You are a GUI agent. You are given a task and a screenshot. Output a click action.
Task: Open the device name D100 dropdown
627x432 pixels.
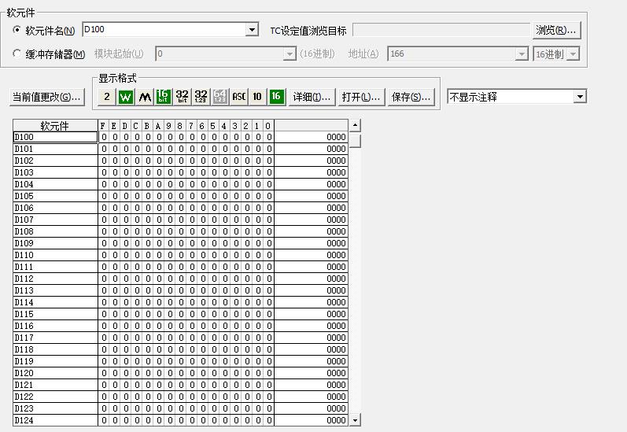[252, 30]
